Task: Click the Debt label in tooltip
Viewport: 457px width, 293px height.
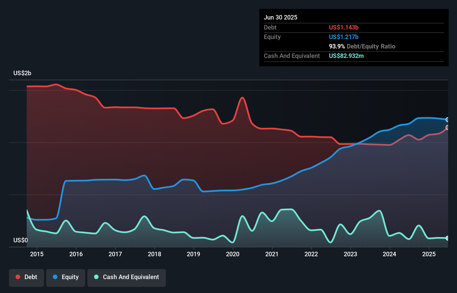Action: coord(270,27)
